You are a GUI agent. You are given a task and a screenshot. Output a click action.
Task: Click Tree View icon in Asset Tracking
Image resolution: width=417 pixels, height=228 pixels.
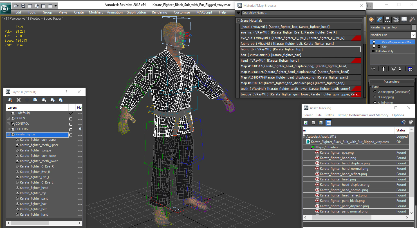pos(320,122)
